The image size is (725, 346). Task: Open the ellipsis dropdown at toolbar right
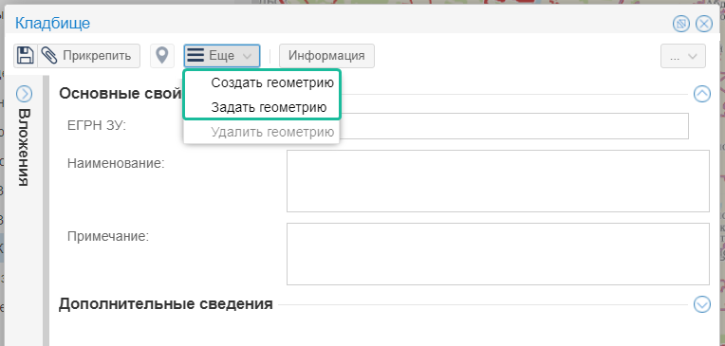pos(683,56)
